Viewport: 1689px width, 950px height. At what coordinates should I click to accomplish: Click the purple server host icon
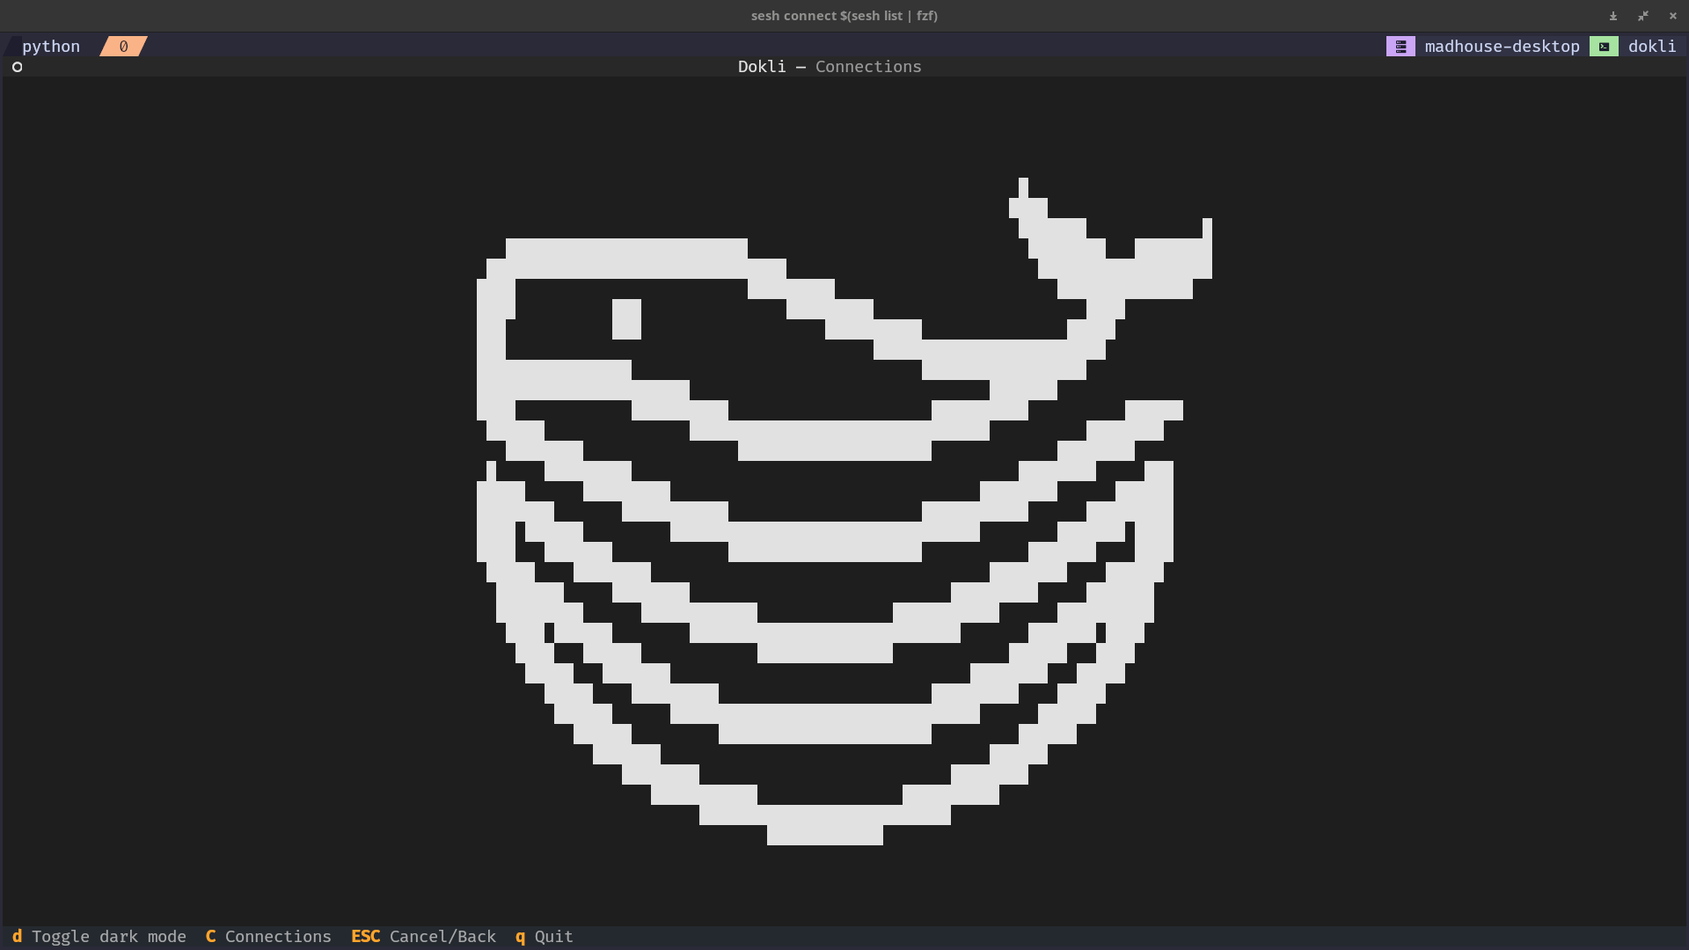(1400, 47)
